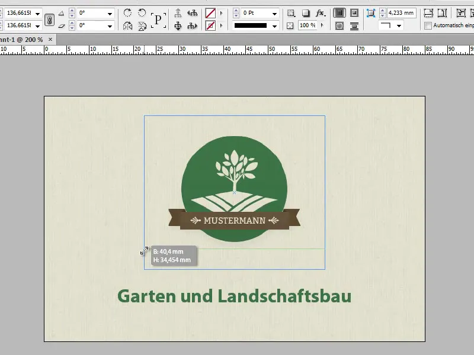
Task: Expand the stroke swatch flyout arrow
Action: (221, 25)
